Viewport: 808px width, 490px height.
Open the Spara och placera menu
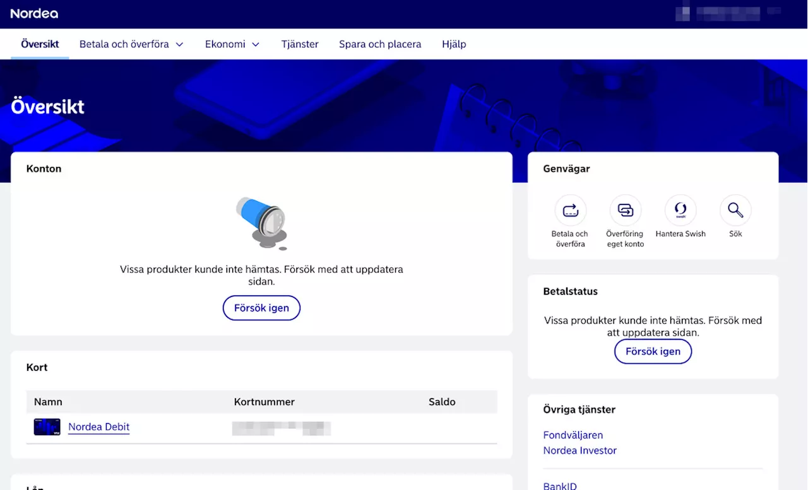[x=380, y=44]
